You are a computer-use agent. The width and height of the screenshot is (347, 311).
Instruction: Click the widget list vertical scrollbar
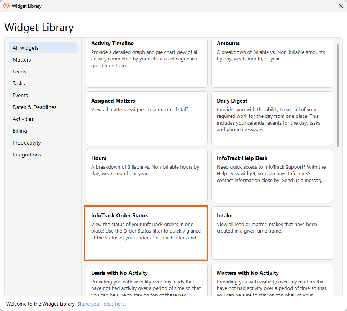click(337, 96)
